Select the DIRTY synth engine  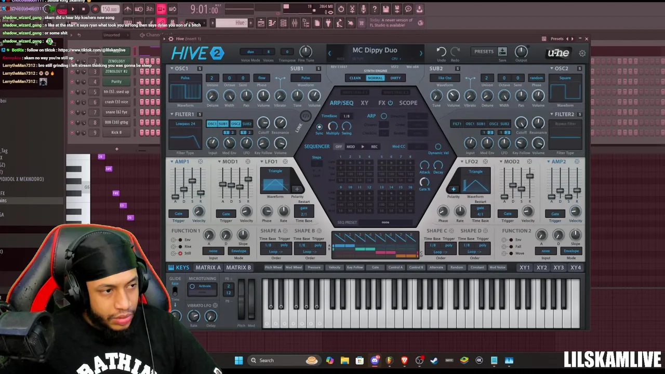click(x=395, y=78)
